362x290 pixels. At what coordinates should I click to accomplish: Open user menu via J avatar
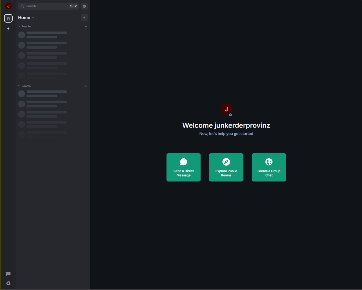[8, 6]
